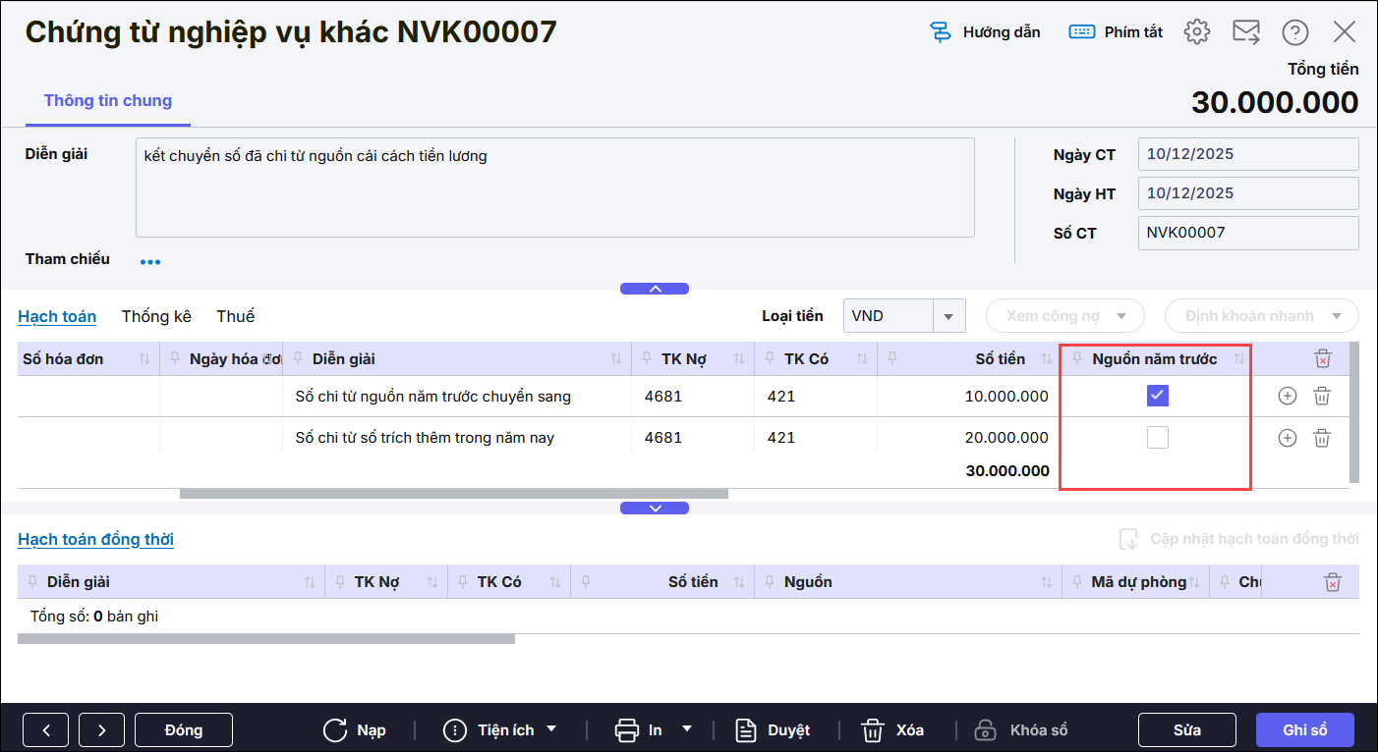The width and height of the screenshot is (1378, 752).
Task: Collapse the general info section chevron
Action: point(654,289)
